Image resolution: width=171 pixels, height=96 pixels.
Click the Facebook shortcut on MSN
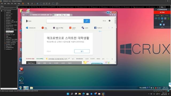tap(98, 28)
